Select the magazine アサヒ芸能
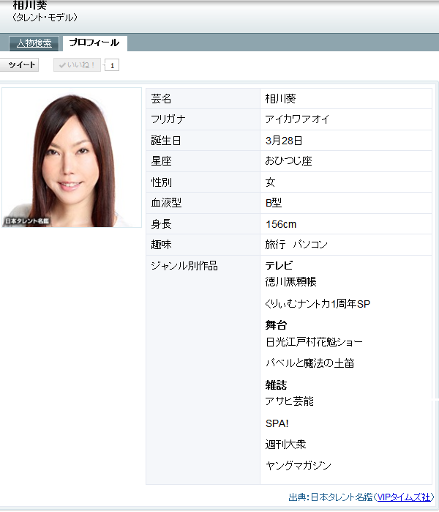 click(289, 401)
